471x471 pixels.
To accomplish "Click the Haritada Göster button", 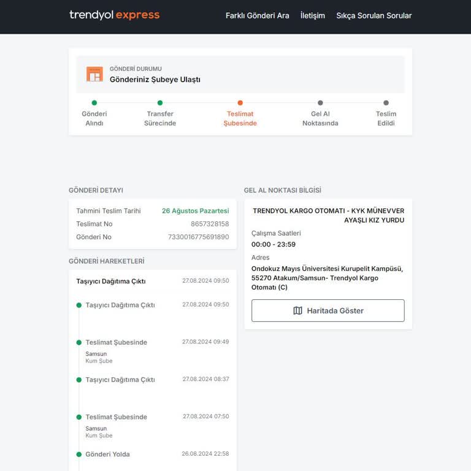I will pyautogui.click(x=328, y=310).
